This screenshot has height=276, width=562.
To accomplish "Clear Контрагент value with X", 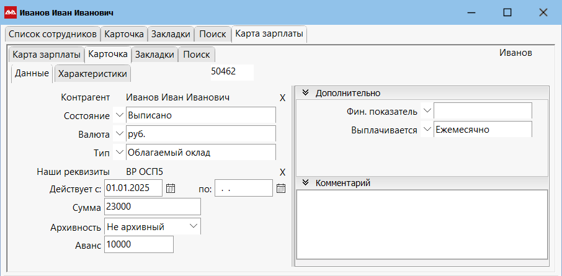I will (282, 97).
